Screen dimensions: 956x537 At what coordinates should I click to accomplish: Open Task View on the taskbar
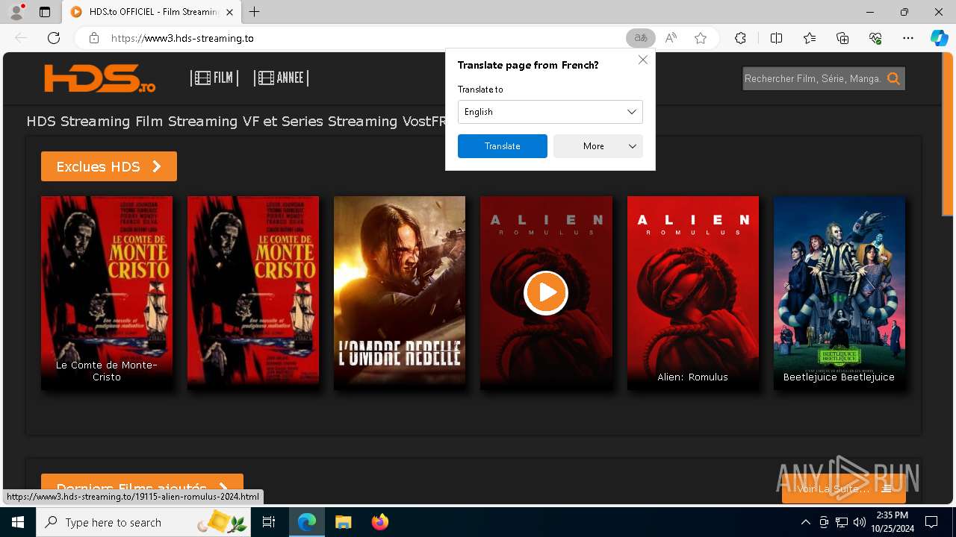[270, 522]
